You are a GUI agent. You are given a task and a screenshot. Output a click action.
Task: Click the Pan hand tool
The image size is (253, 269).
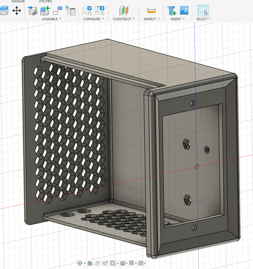(x=98, y=263)
